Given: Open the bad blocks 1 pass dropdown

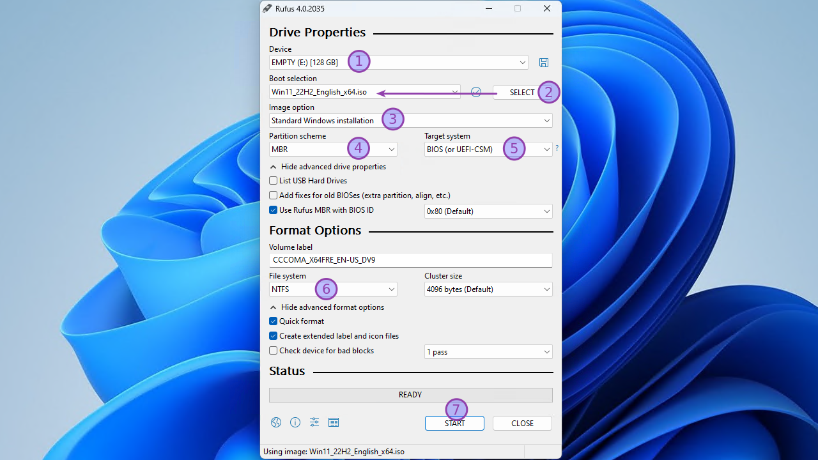Looking at the screenshot, I should pyautogui.click(x=488, y=352).
